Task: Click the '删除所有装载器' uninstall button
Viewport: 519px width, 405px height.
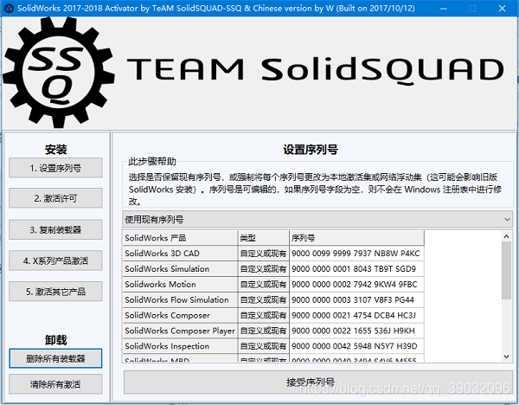Action: [55, 358]
